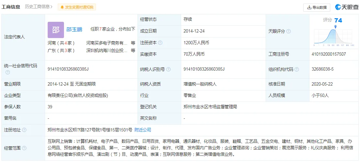360x162 pixels.
Task: Open legal representative 邵玉鹏 profile
Action: (74, 29)
